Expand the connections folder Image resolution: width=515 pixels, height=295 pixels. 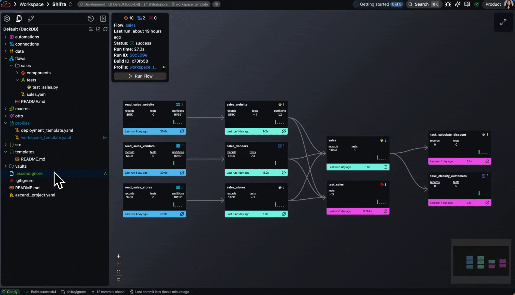[6, 44]
